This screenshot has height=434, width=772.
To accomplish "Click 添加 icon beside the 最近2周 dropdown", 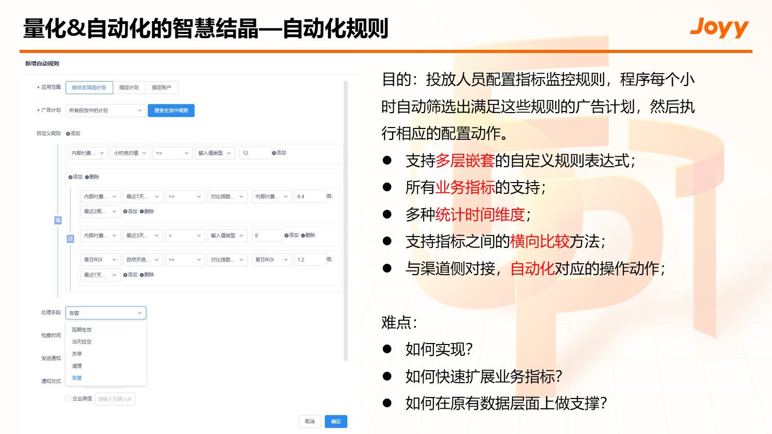I will coord(125,211).
